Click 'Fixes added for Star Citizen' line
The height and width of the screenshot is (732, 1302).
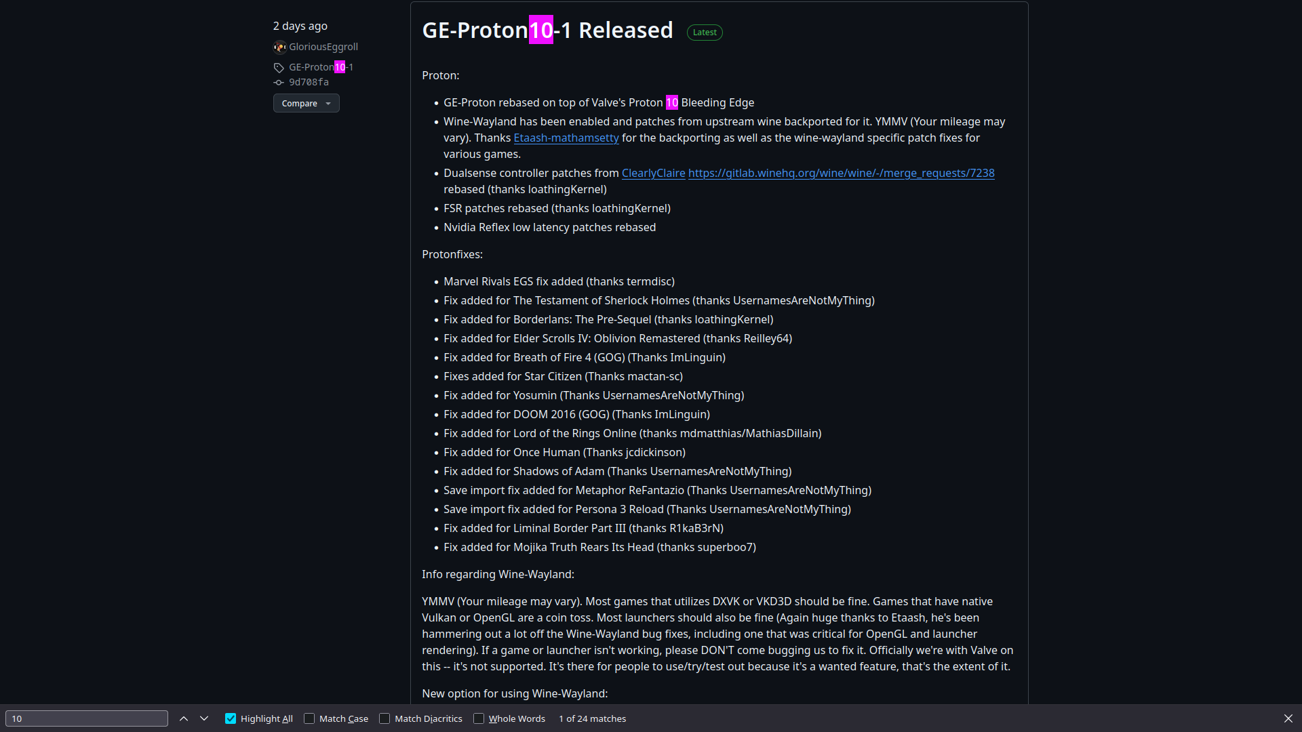[563, 376]
